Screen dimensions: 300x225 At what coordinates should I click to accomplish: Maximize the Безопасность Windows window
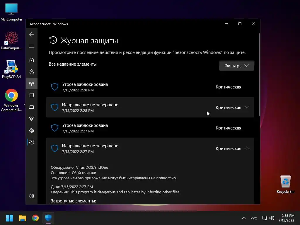(x=240, y=24)
